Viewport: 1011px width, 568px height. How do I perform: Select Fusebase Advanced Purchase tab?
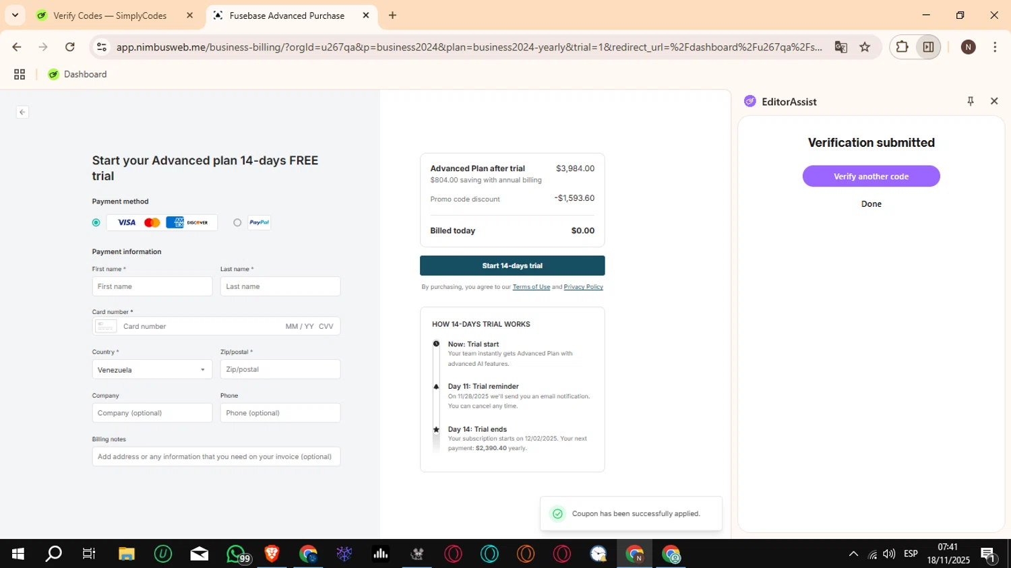pos(287,15)
